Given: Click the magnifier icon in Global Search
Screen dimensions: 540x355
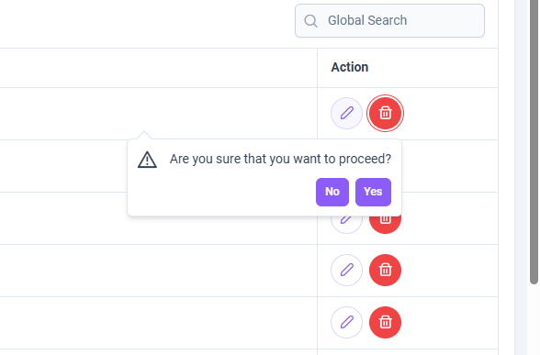Looking at the screenshot, I should click(310, 20).
